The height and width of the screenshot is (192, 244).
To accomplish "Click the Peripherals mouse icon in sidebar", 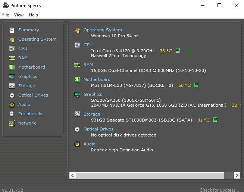I will coord(12,114).
